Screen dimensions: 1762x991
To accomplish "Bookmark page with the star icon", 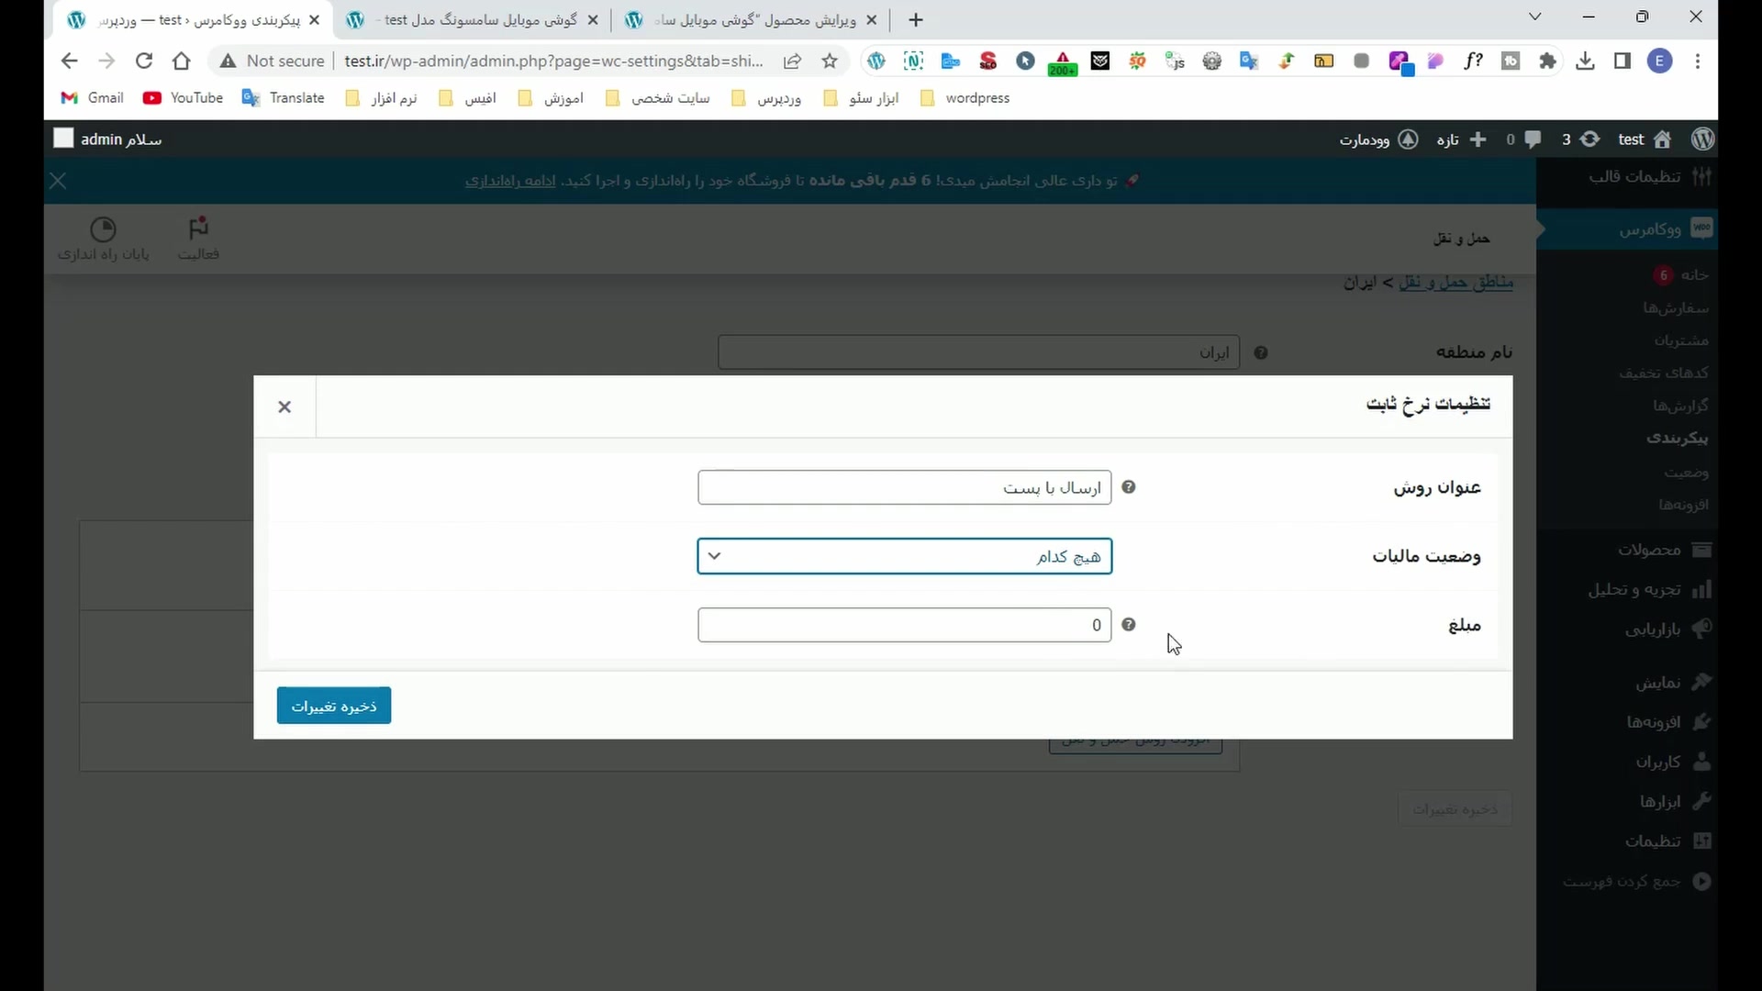I will pos(830,61).
